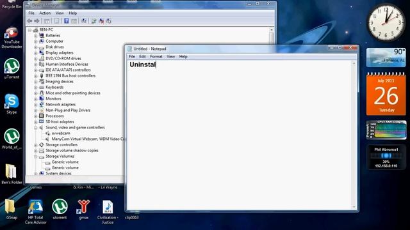Select the utorrent icon in bottom row

click(x=60, y=209)
